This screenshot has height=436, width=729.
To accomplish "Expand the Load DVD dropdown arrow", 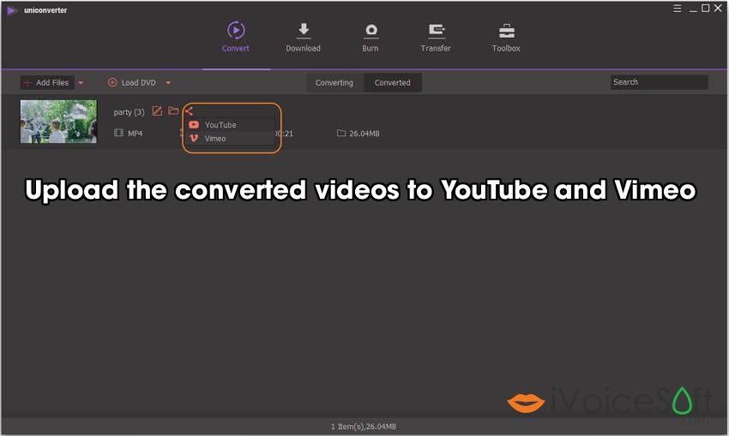I will click(x=168, y=82).
